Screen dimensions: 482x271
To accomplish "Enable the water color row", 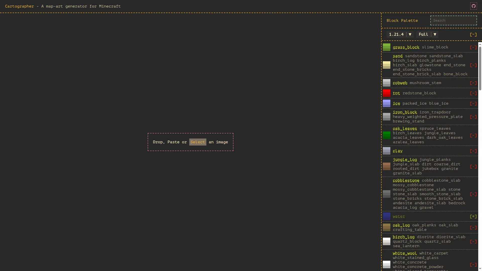I will point(473,217).
